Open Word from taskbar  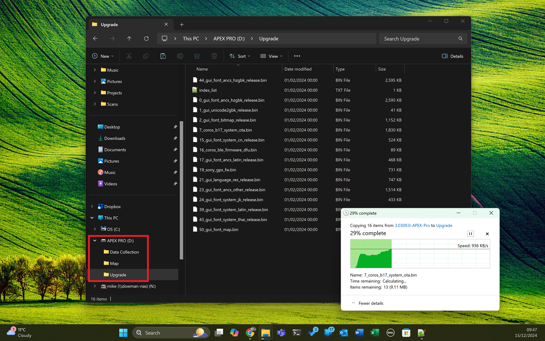(x=359, y=333)
